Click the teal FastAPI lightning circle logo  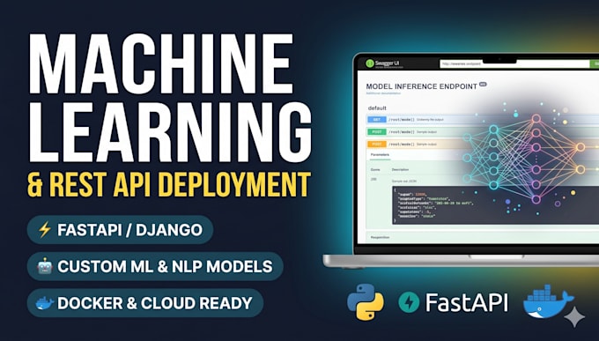click(409, 302)
